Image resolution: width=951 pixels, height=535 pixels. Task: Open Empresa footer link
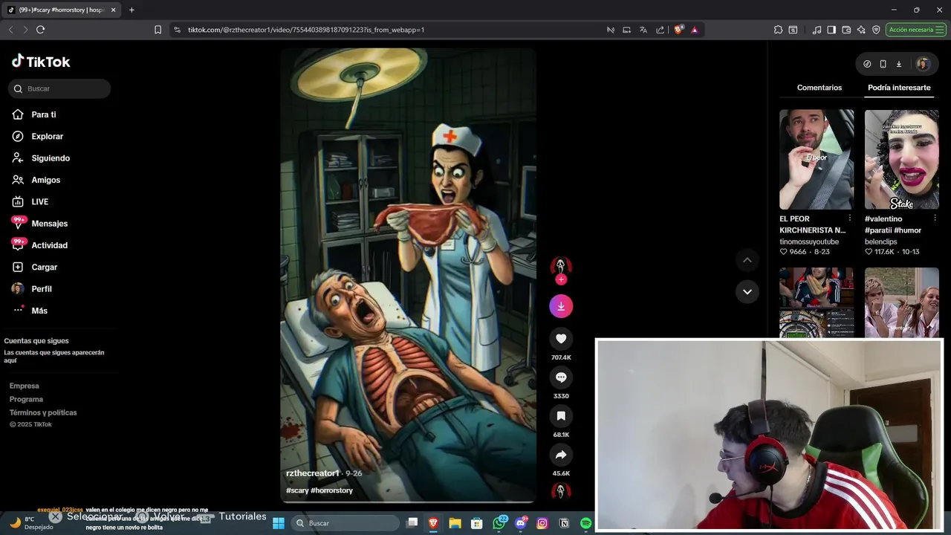[x=25, y=386]
